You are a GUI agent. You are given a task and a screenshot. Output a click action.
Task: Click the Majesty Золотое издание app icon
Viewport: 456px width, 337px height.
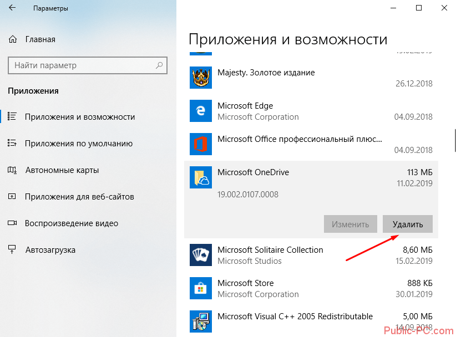200,78
